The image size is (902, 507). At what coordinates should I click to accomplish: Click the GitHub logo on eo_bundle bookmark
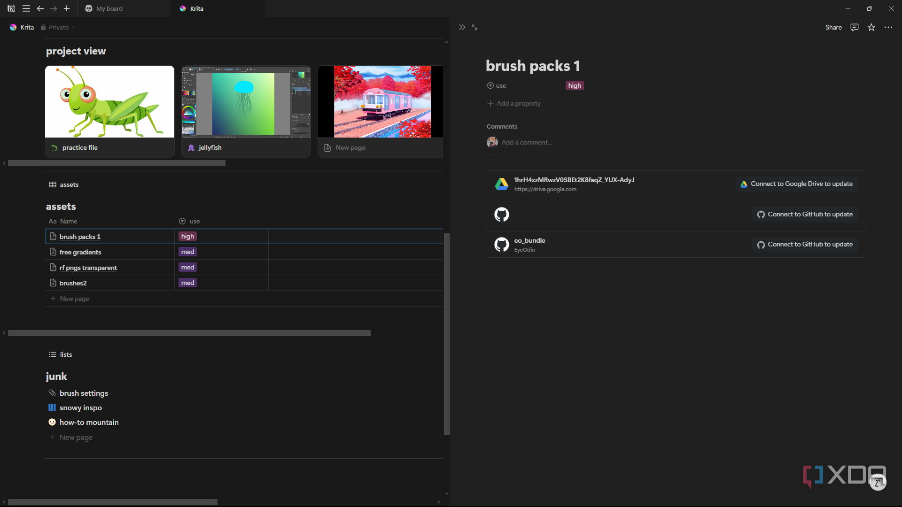502,245
